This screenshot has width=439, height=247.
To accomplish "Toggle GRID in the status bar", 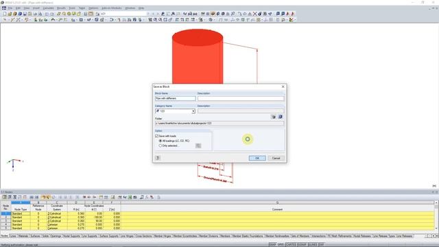I will (281, 245).
